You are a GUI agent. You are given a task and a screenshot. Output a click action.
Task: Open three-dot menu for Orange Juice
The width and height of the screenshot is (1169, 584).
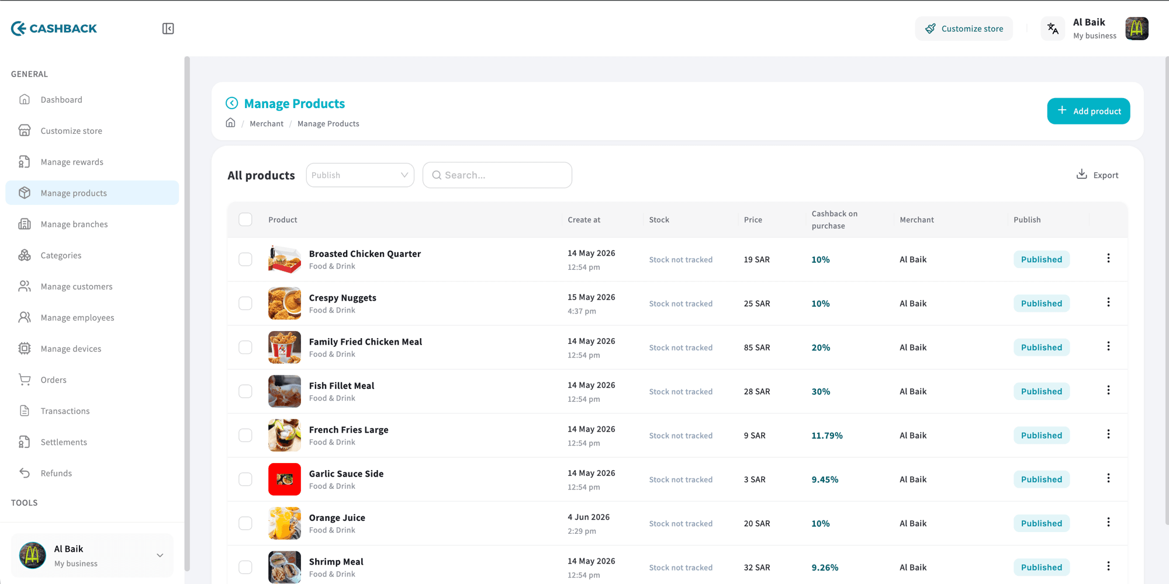pos(1108,522)
